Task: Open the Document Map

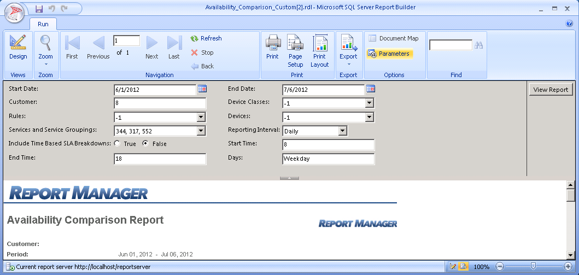Action: click(x=394, y=38)
